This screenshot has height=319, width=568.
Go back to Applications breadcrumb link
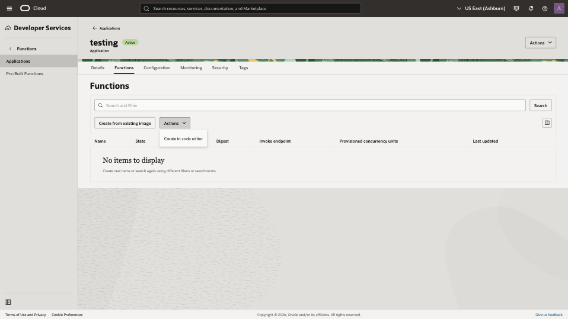110,28
